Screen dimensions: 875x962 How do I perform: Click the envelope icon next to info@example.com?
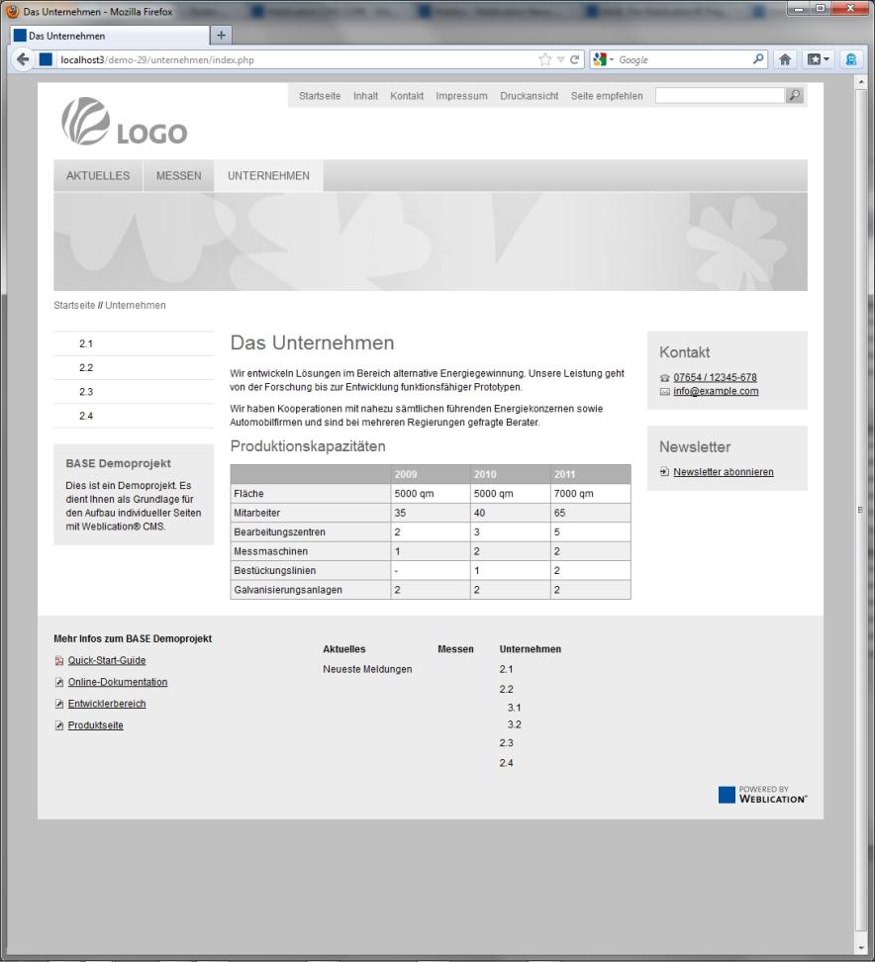click(x=663, y=391)
